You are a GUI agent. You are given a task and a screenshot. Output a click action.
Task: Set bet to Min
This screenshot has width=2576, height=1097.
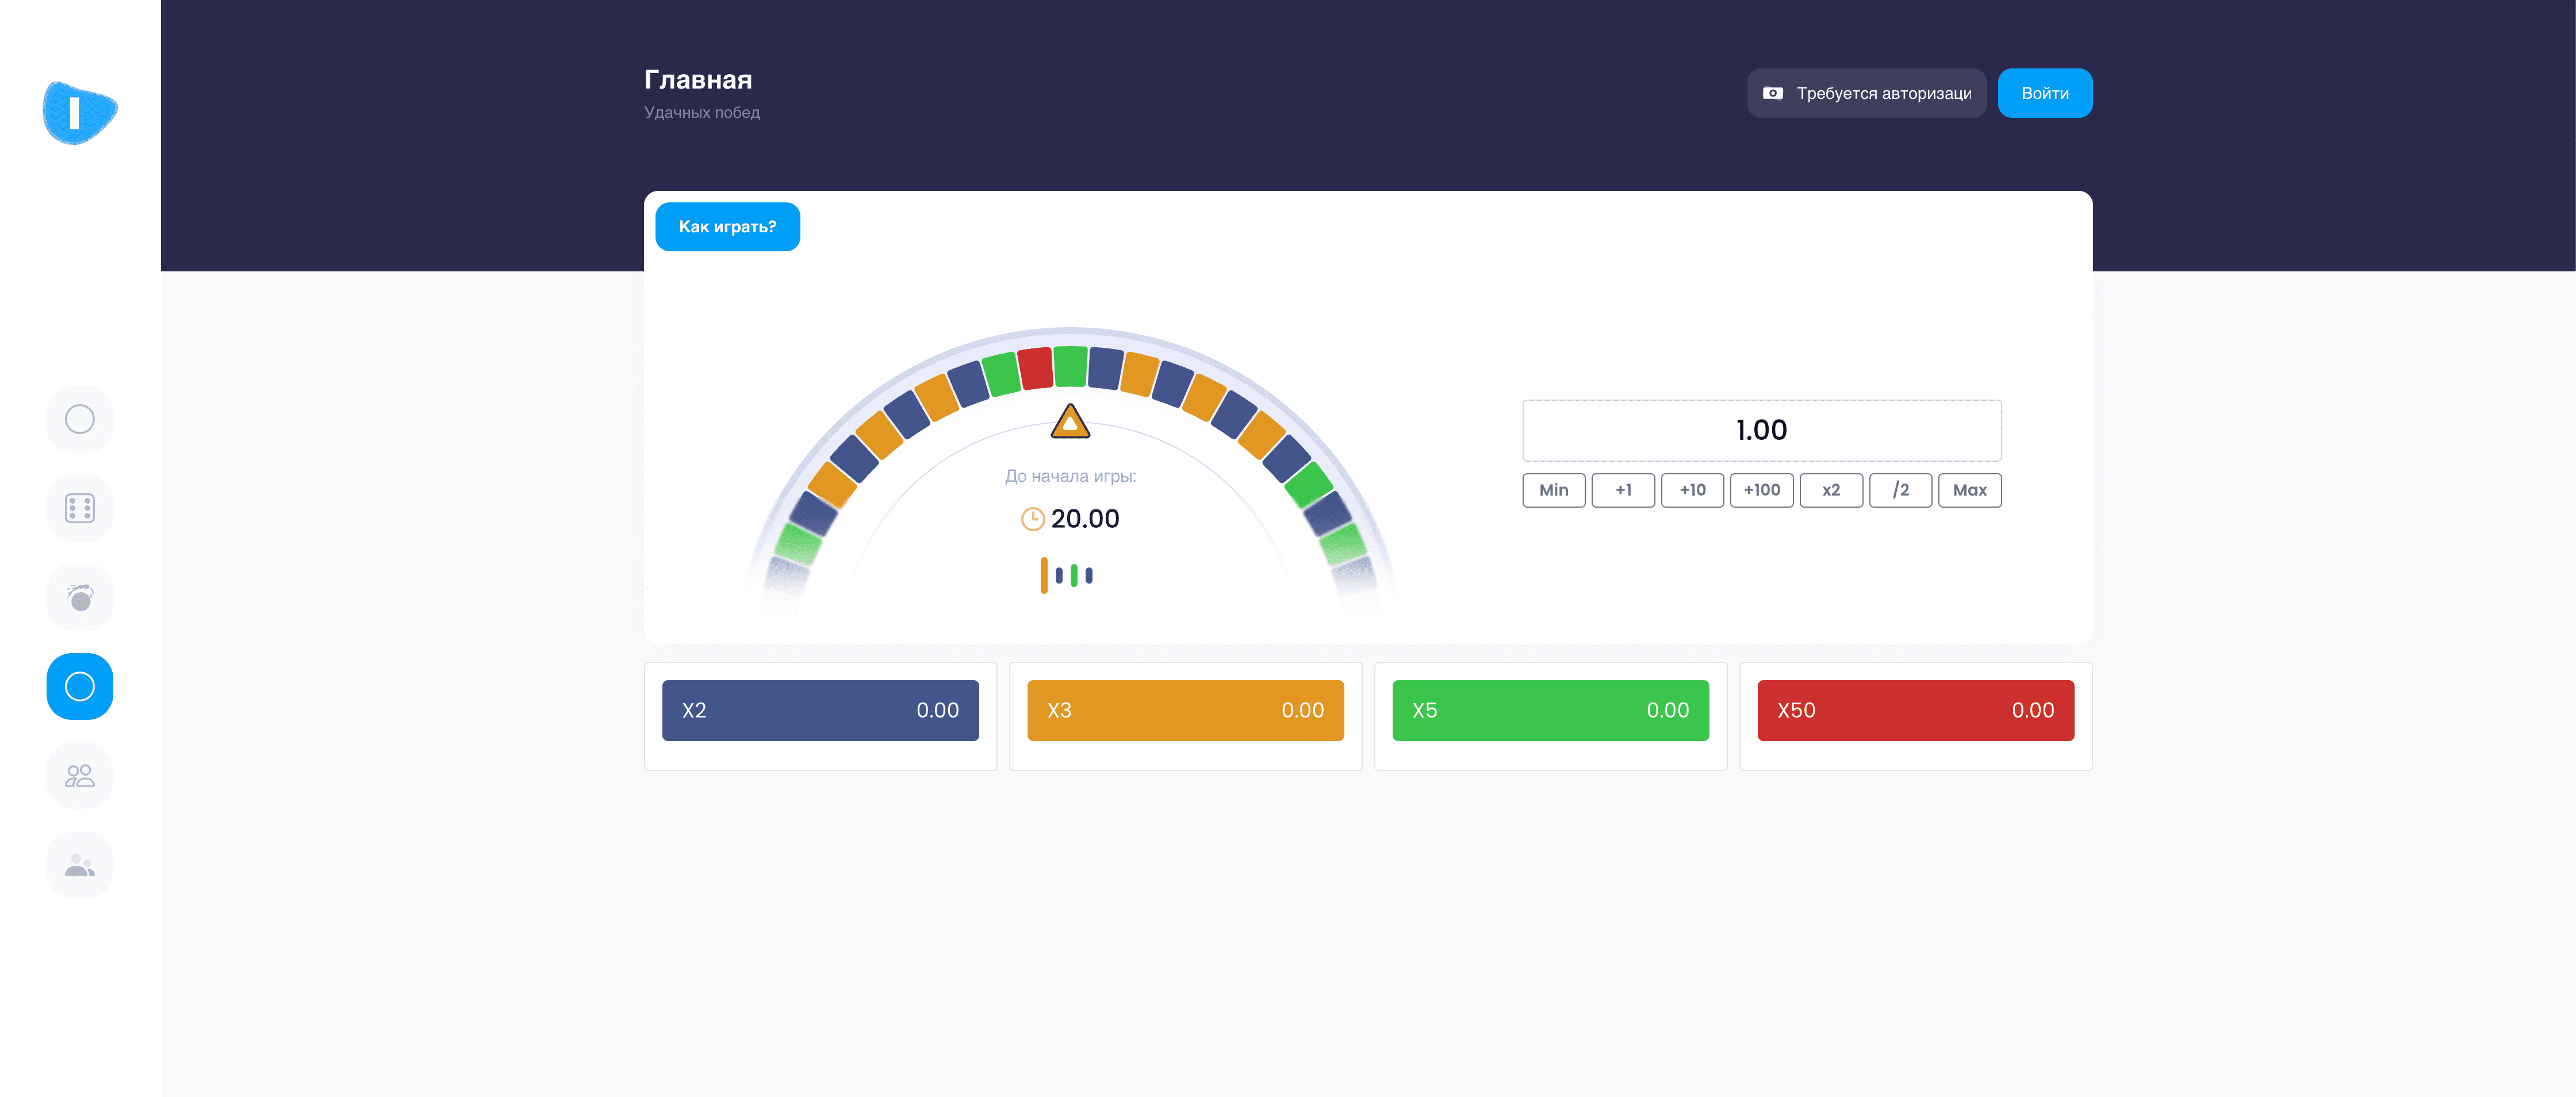coord(1553,490)
